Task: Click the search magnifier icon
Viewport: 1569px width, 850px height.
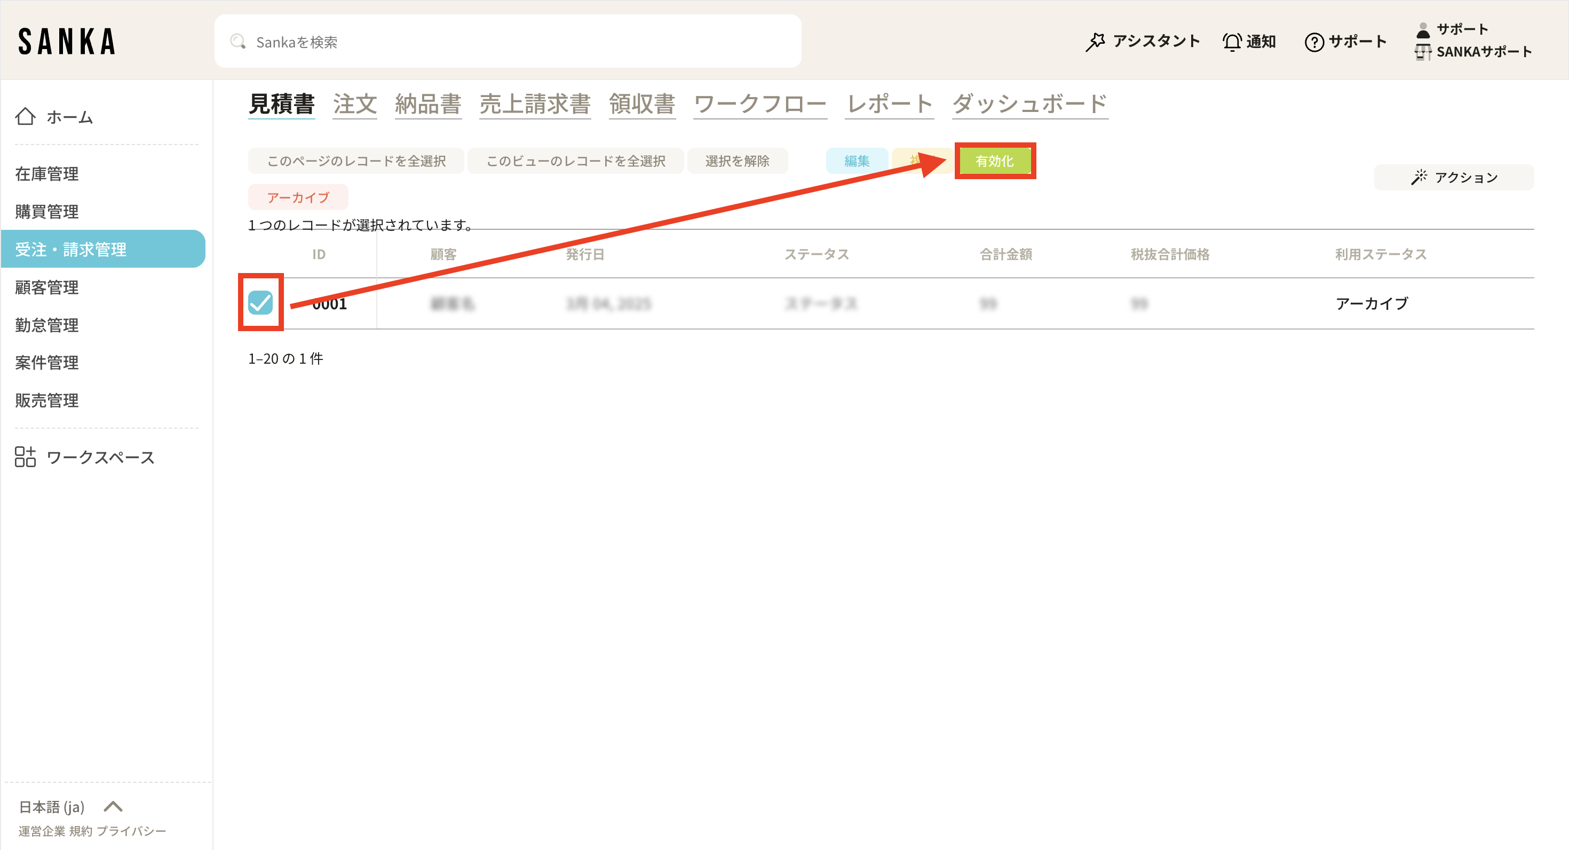Action: (x=237, y=42)
